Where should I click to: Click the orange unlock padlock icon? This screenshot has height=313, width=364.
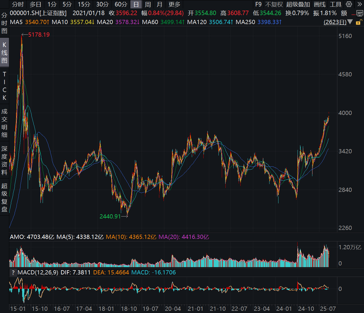(x=358, y=22)
